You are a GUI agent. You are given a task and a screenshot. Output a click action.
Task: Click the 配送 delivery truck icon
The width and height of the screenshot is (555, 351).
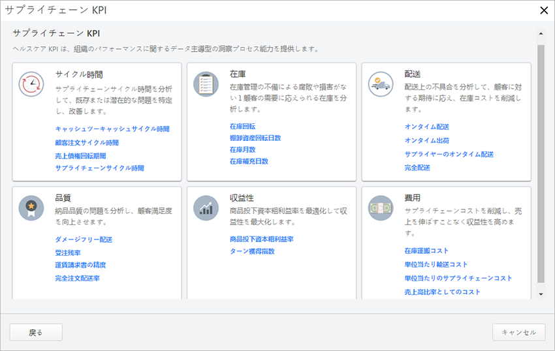381,84
